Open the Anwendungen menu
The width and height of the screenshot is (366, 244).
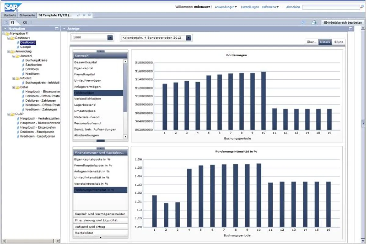pyautogui.click(x=226, y=7)
